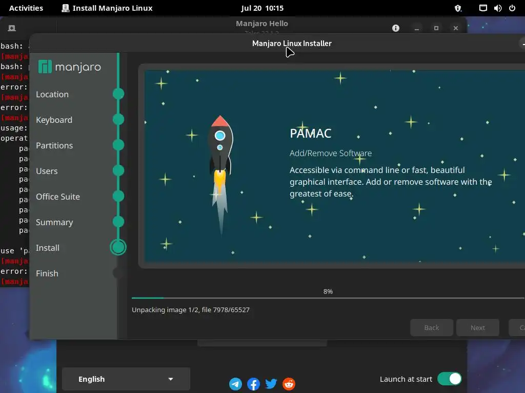The image size is (525, 393).
Task: Click the About info icon in Manjaro Hello
Action: (x=396, y=28)
